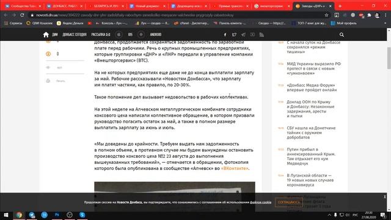Screen dimensions: 391x220
Task: Switch to the БЕЛАРУСЬ И ЛУЧ tab
Action: click(x=106, y=6)
